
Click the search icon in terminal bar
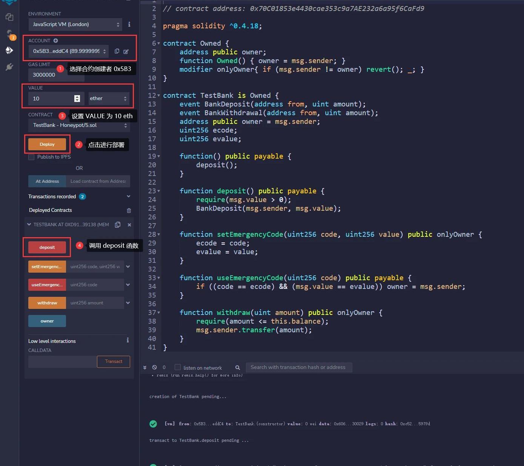pos(238,367)
